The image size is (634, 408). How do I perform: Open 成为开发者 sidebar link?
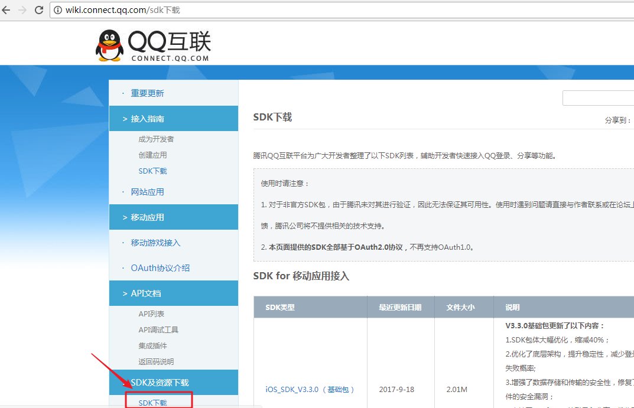pyautogui.click(x=156, y=139)
